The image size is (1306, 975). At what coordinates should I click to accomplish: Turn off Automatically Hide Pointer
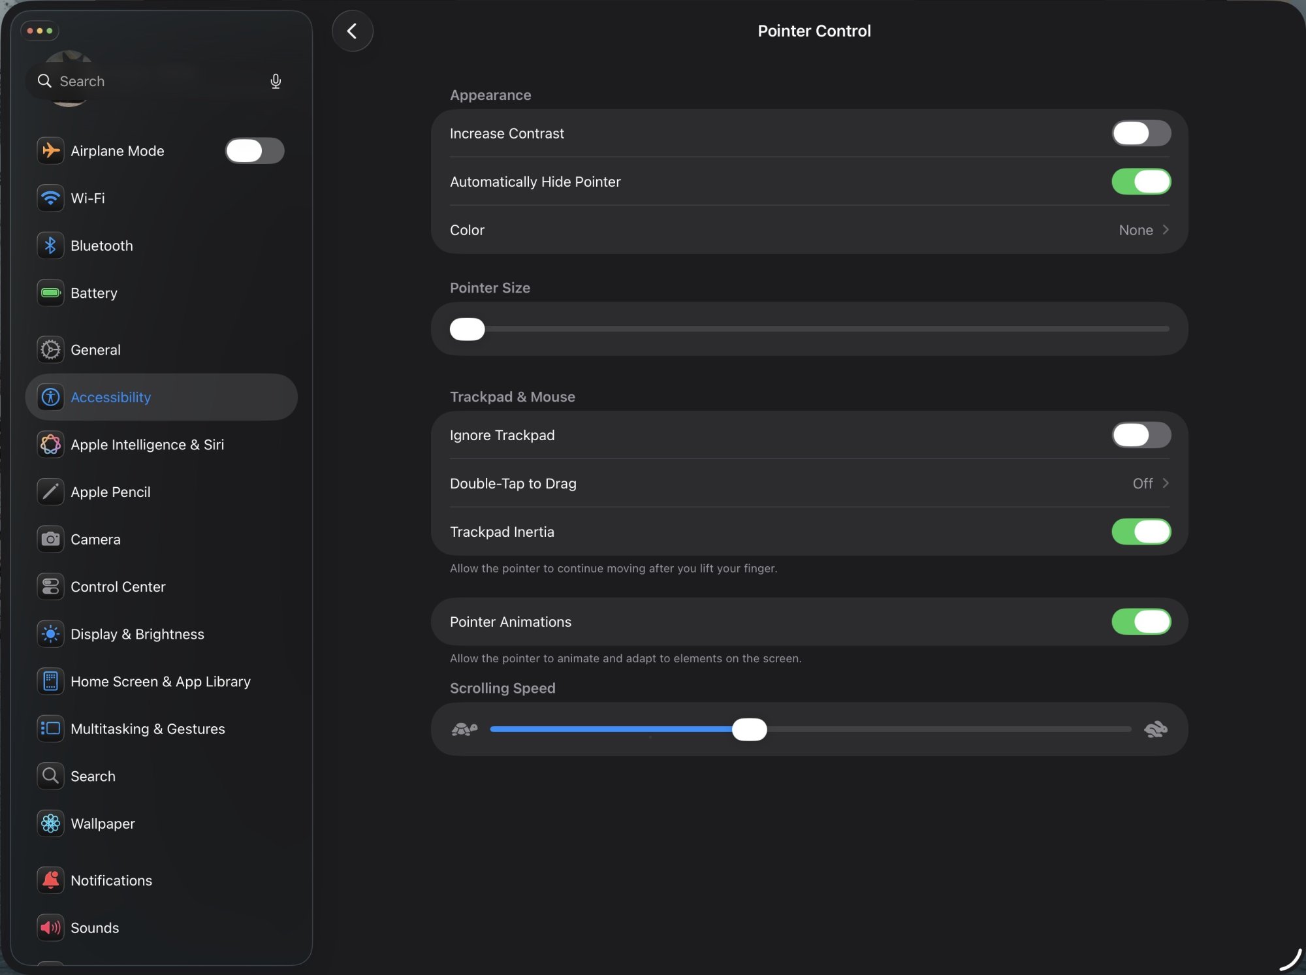1141,182
